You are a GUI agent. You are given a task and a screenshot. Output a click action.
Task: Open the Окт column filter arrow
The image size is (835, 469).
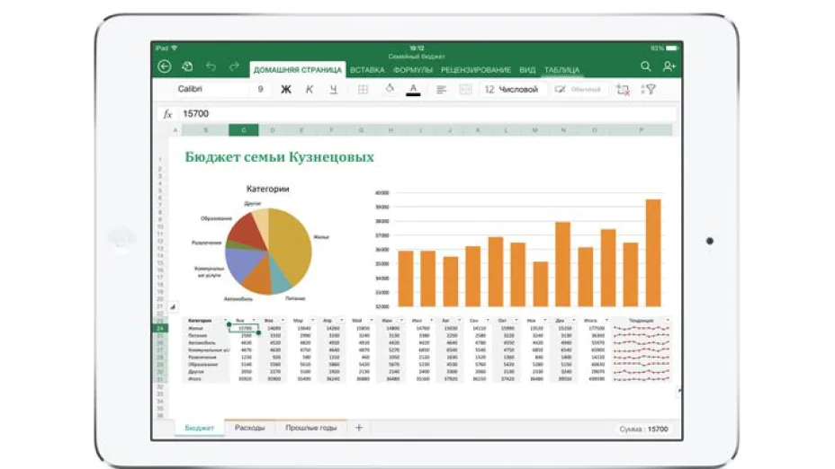516,321
